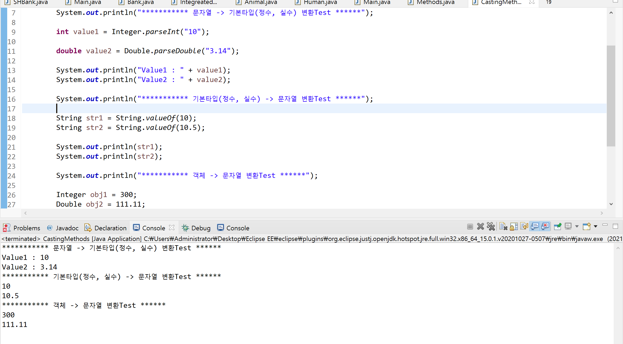Minimize the console view panel
The image size is (623, 344).
coord(605,225)
